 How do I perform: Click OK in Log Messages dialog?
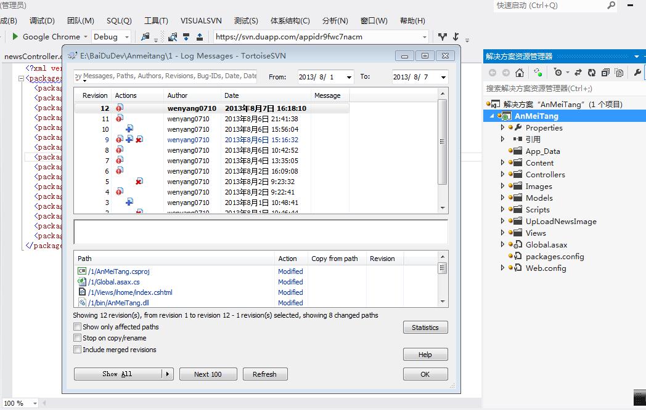click(x=425, y=374)
